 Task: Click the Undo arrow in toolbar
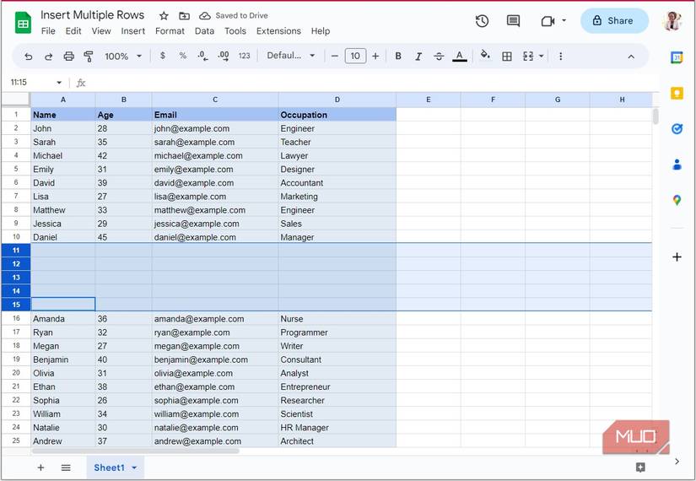(29, 57)
